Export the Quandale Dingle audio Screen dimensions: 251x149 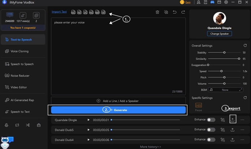point(233,120)
